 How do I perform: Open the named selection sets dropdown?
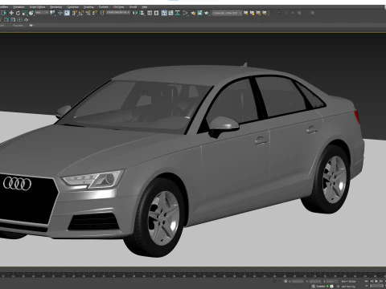pyautogui.click(x=118, y=13)
